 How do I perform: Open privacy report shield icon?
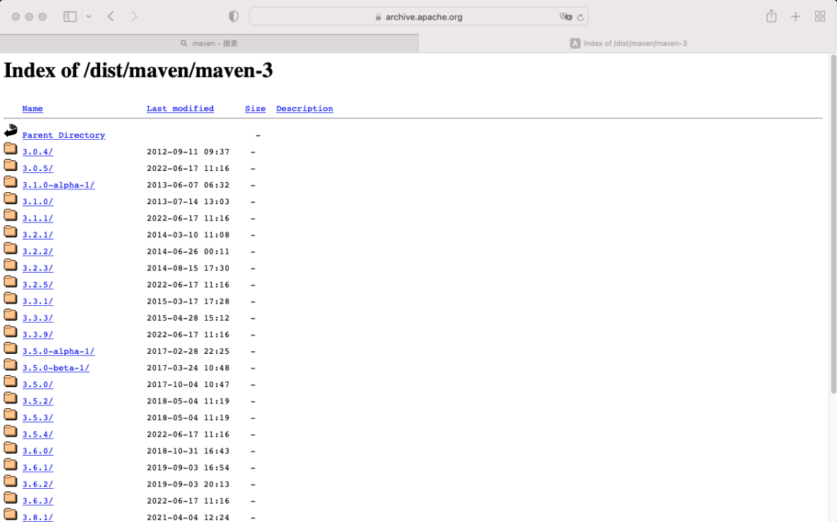(x=234, y=16)
